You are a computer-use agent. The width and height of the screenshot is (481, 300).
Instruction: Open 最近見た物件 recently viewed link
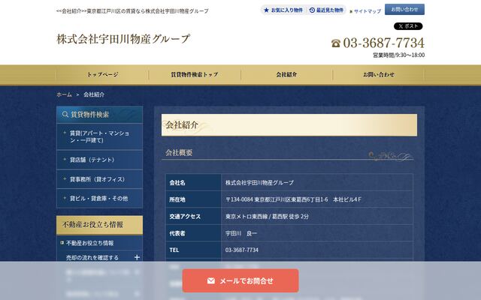(325, 10)
